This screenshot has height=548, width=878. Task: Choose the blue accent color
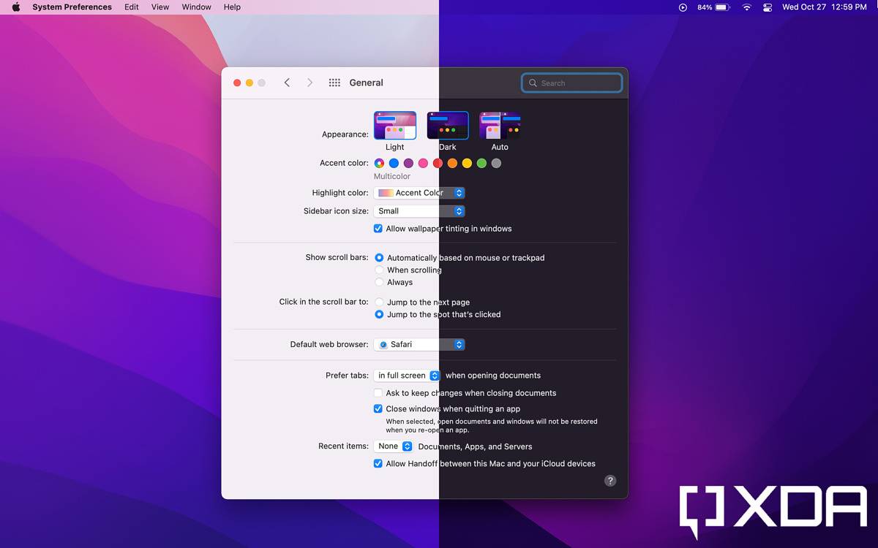(x=394, y=164)
